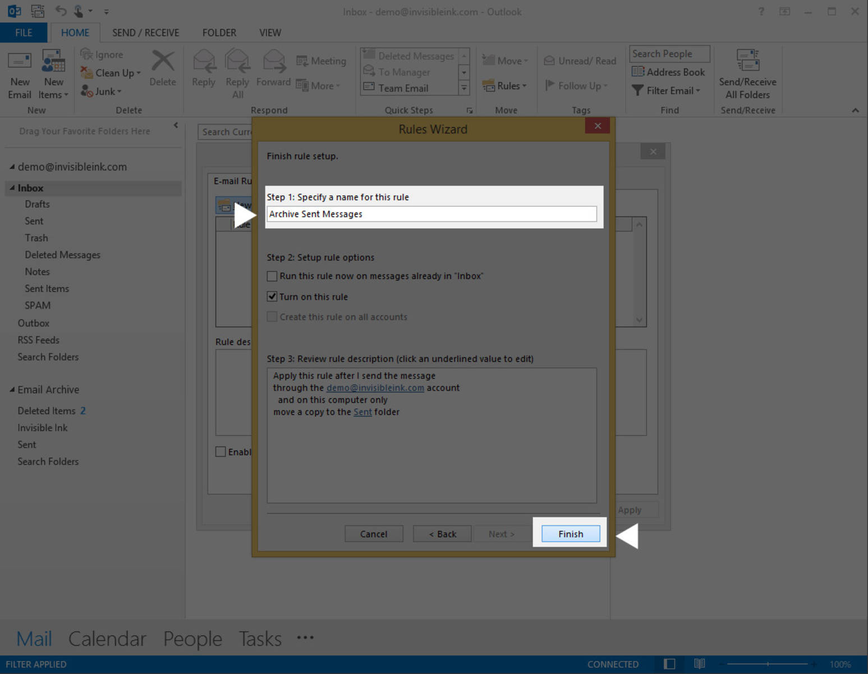Switch to the FOLDER tab
This screenshot has width=868, height=674.
point(219,33)
